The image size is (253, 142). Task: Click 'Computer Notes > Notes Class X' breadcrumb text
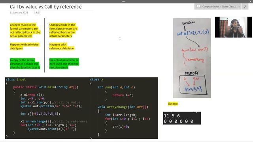click(219, 7)
